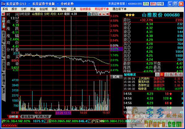Click the 买⑤ 4.24 order row
Viewport: 185px width, 129px height.
coord(153,60)
